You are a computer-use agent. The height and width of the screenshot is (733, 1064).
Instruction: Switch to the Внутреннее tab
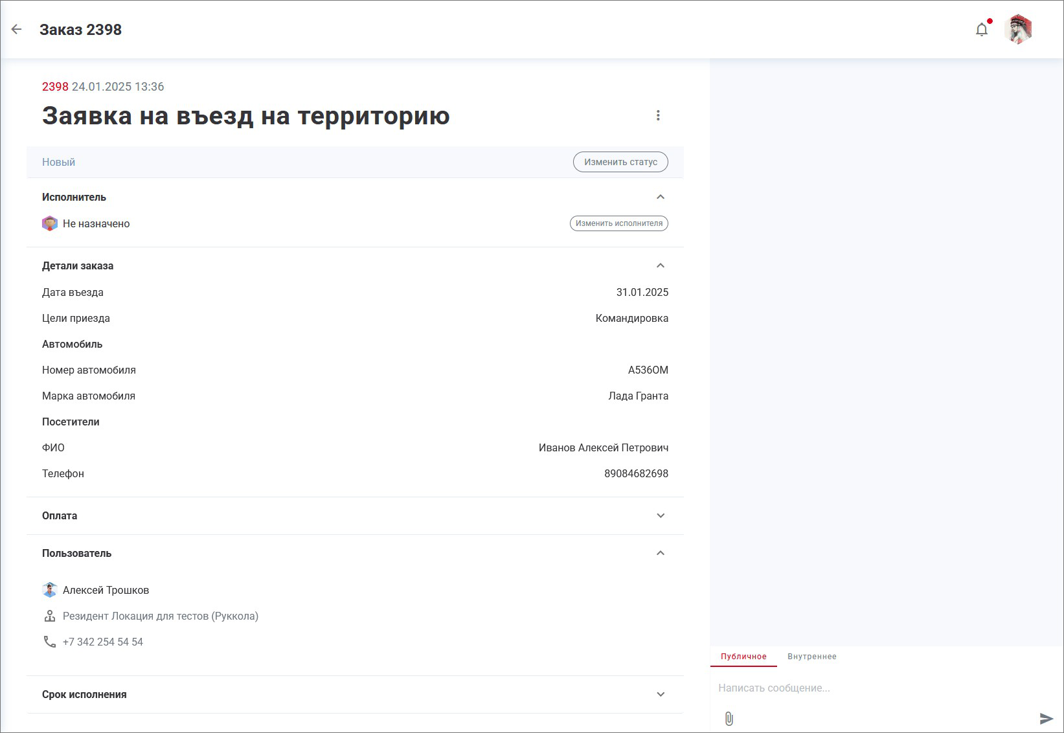click(812, 657)
